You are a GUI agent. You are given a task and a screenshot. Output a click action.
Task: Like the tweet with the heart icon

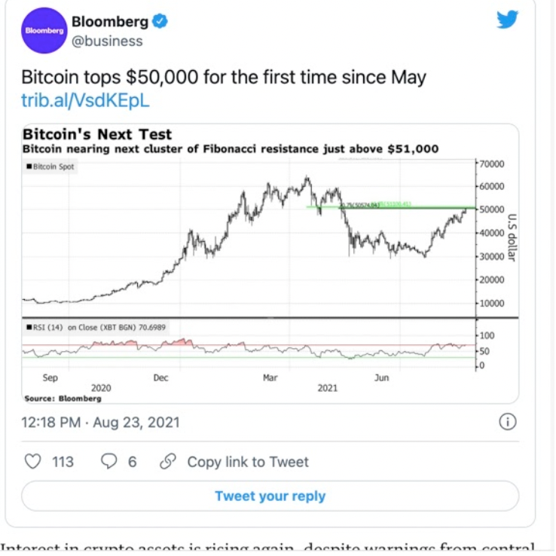click(x=32, y=461)
